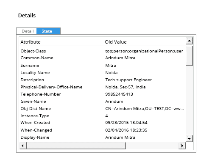Click the vertical scrollbar up arrow
Screen dimensions: 212x165
(x=189, y=41)
